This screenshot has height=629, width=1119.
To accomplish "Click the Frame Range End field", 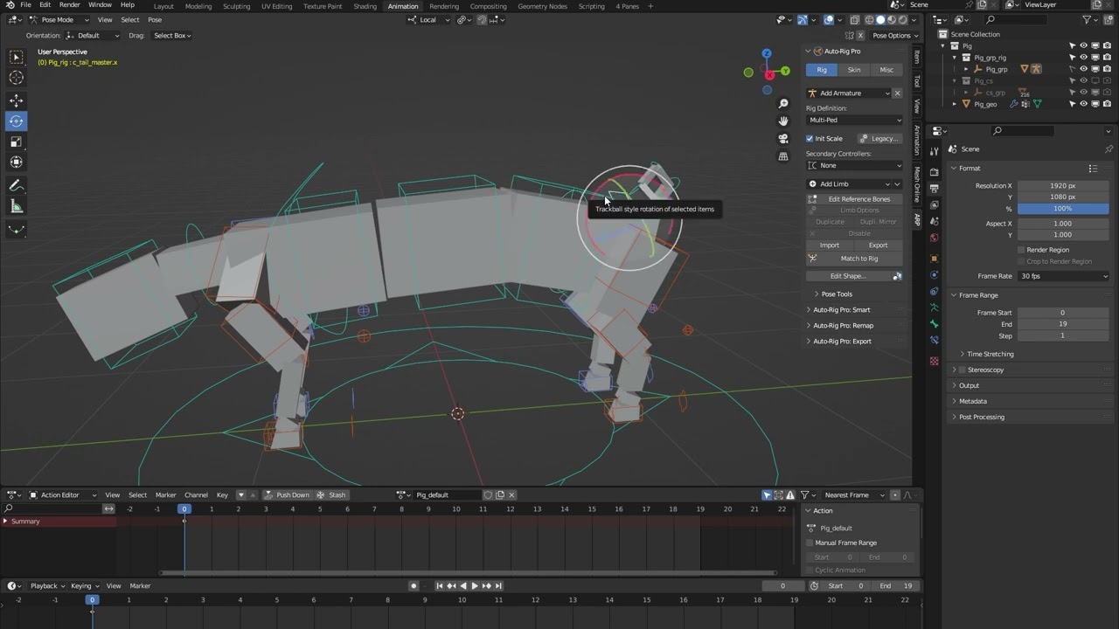I will pyautogui.click(x=1063, y=324).
